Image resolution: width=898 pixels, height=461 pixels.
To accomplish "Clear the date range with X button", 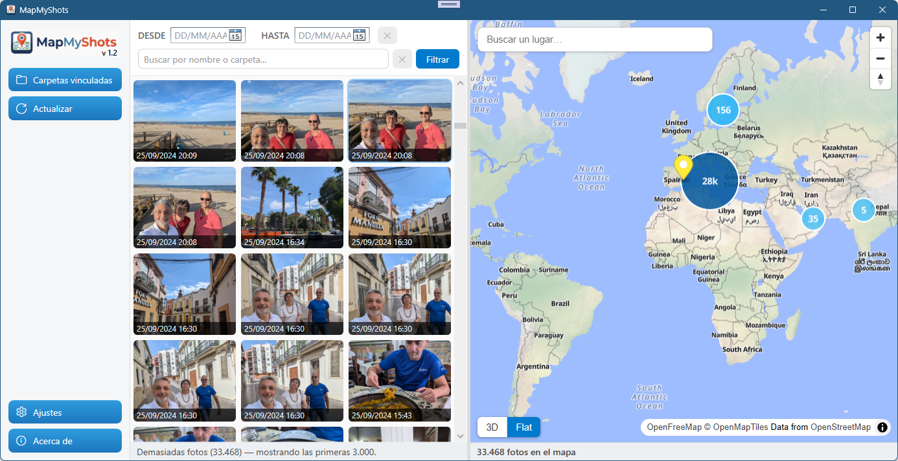I will pos(387,36).
